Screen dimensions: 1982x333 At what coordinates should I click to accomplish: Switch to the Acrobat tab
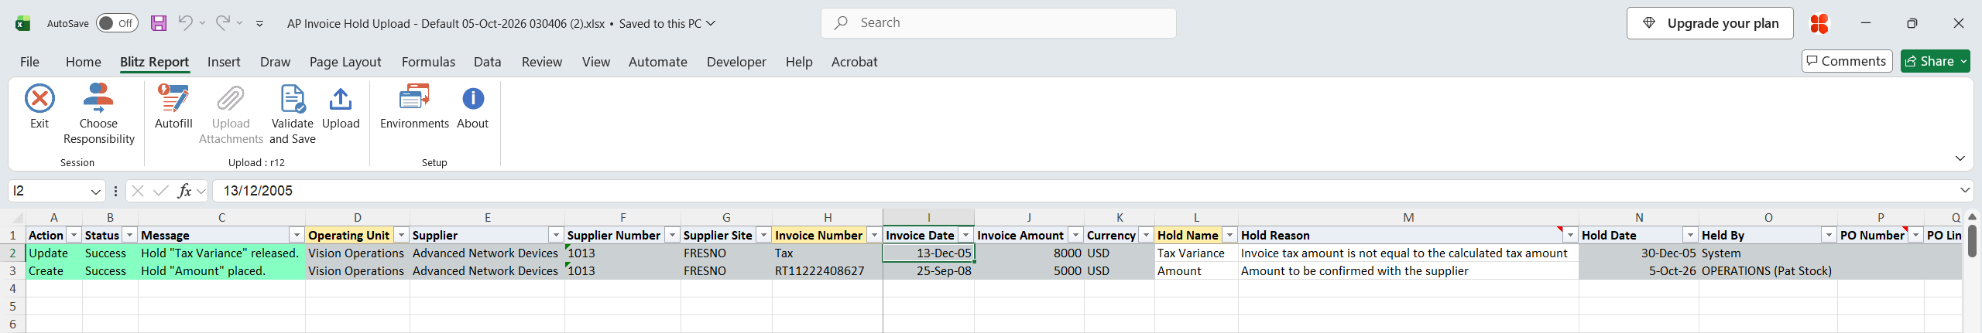(854, 62)
